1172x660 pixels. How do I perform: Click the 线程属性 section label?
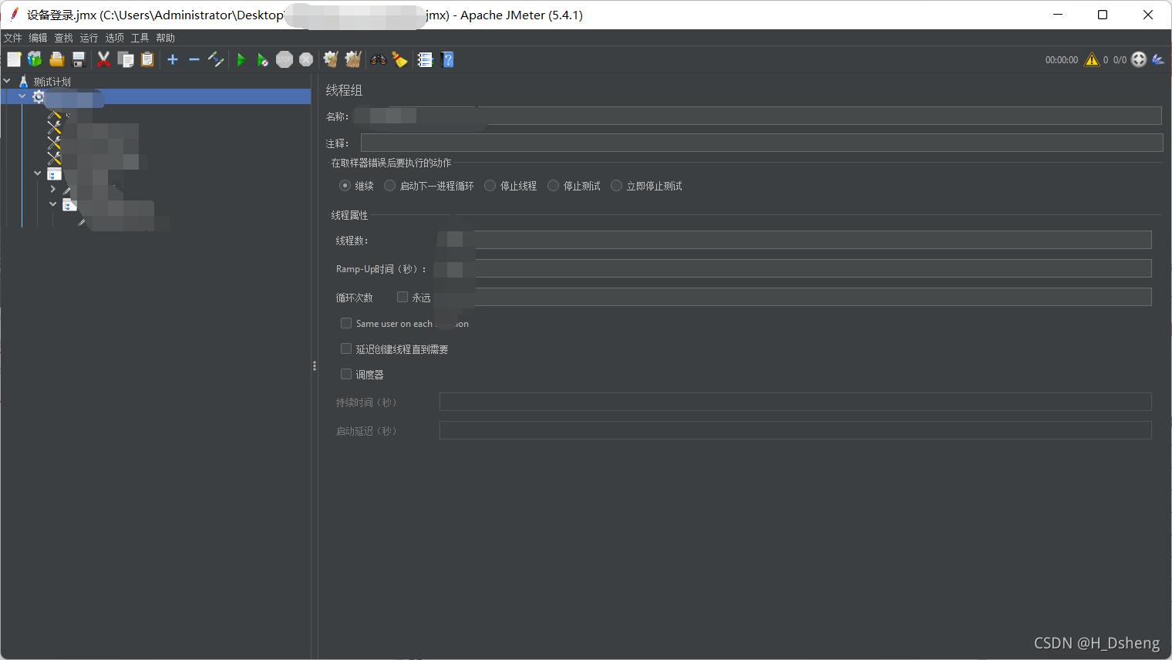point(349,215)
